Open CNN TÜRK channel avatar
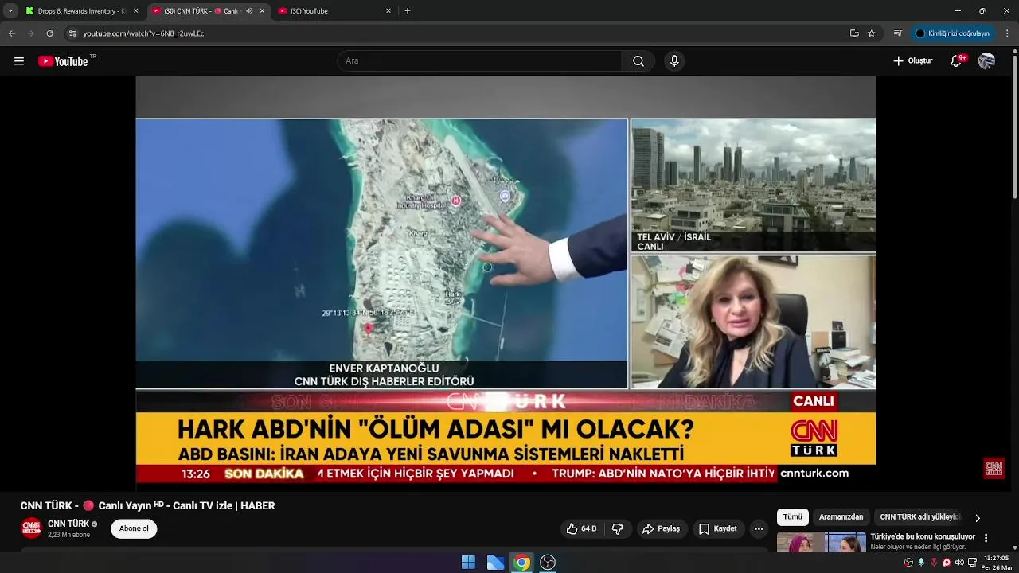Viewport: 1019px width, 573px height. click(x=31, y=528)
